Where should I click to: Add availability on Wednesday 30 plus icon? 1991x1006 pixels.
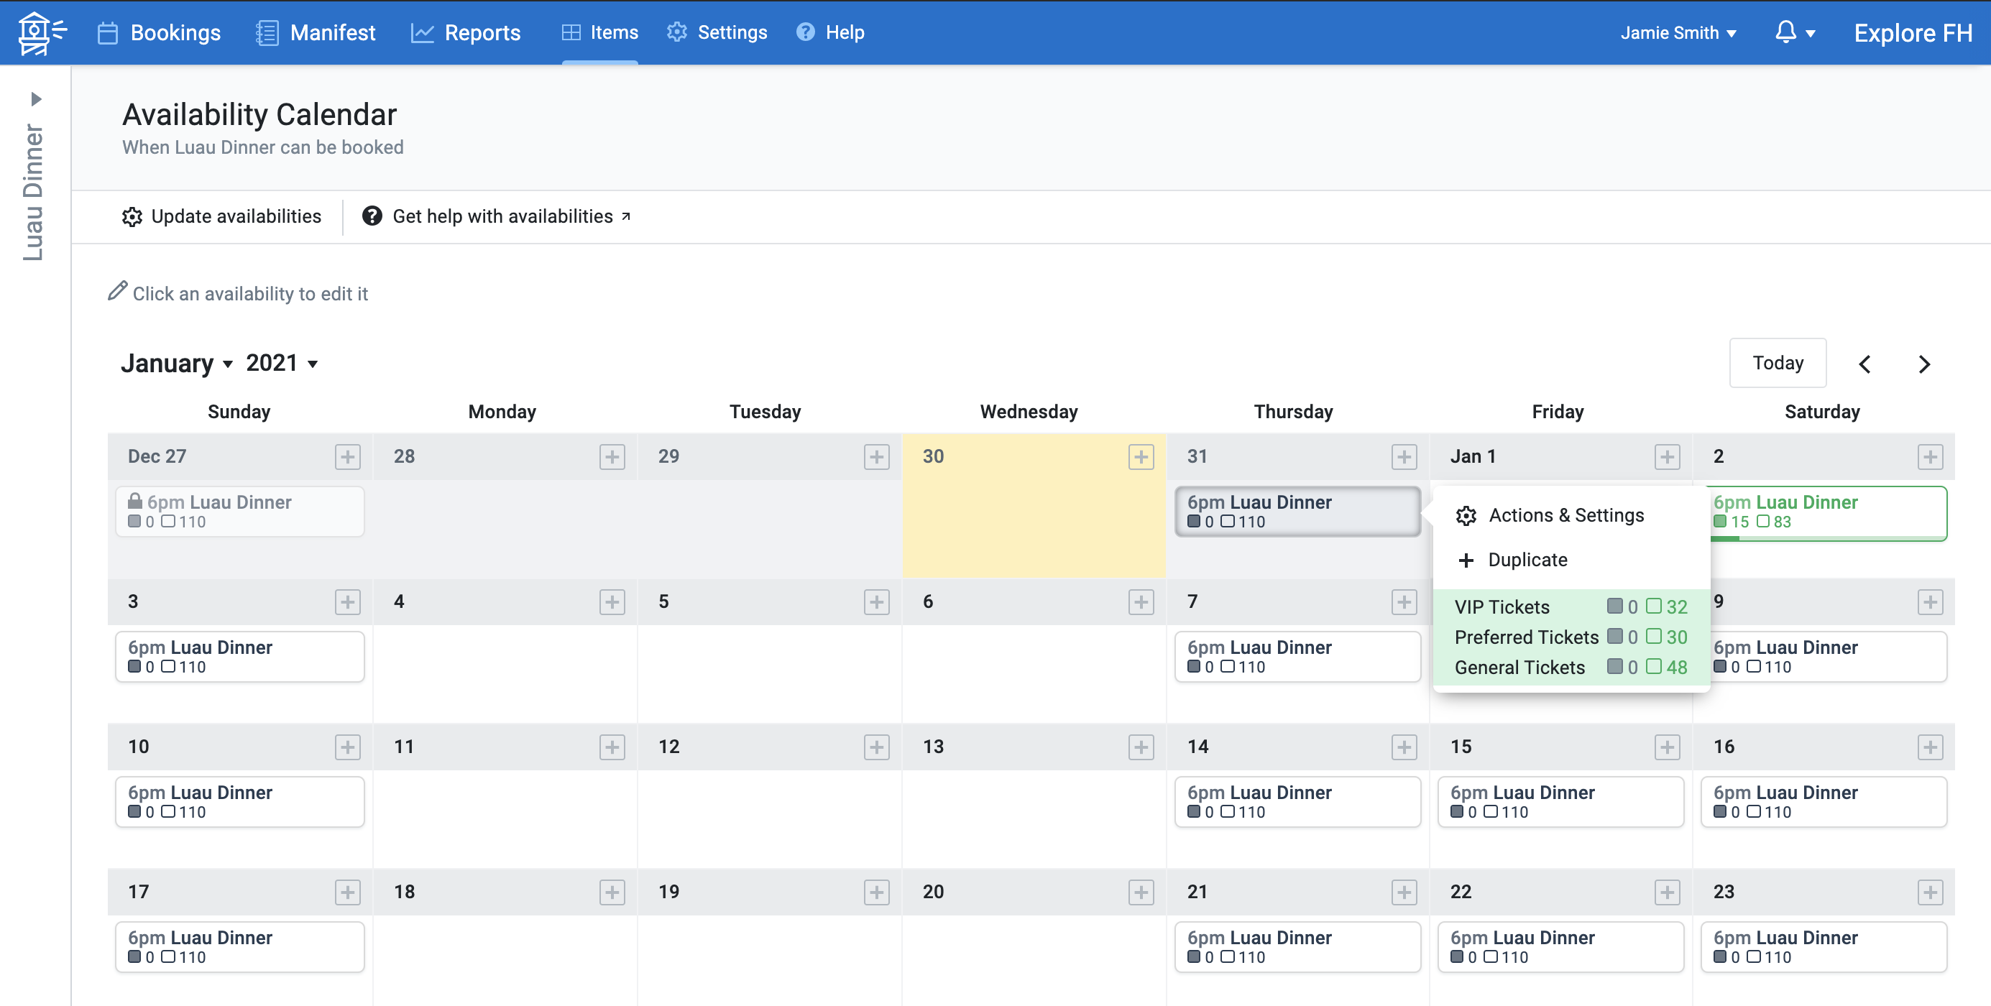click(1141, 456)
